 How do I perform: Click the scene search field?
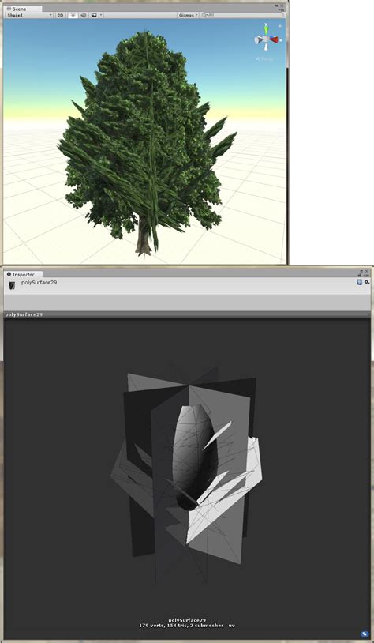[242, 15]
